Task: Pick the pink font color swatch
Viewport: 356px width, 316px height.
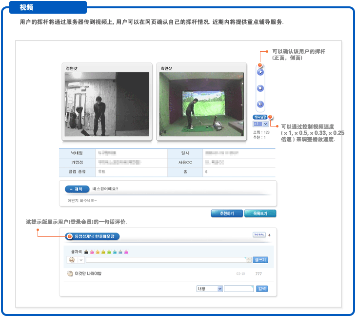Action: point(92,252)
